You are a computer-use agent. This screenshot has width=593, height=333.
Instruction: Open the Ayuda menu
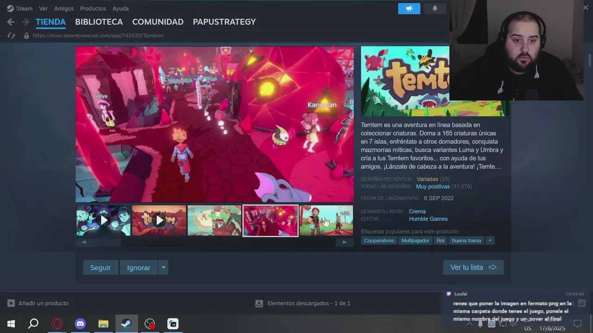coord(120,8)
